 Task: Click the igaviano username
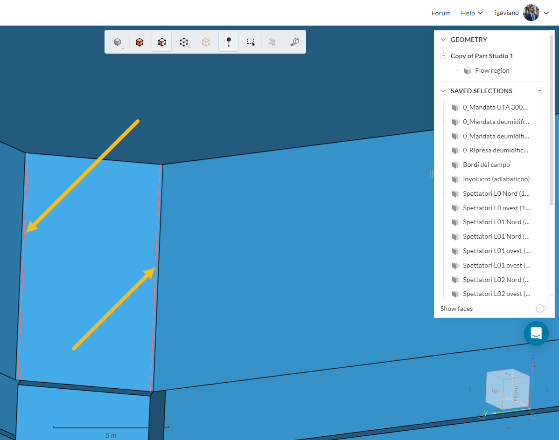pyautogui.click(x=507, y=13)
